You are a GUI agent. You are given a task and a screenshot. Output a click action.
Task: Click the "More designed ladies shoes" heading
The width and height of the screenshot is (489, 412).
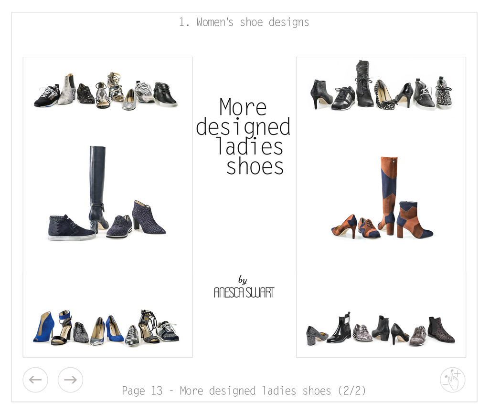coord(243,136)
